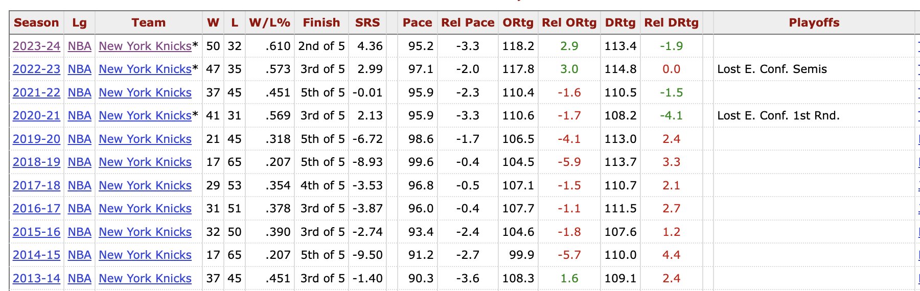Select the Lost E. Conf. Semis cell
This screenshot has height=291, width=920.
pyautogui.click(x=772, y=69)
